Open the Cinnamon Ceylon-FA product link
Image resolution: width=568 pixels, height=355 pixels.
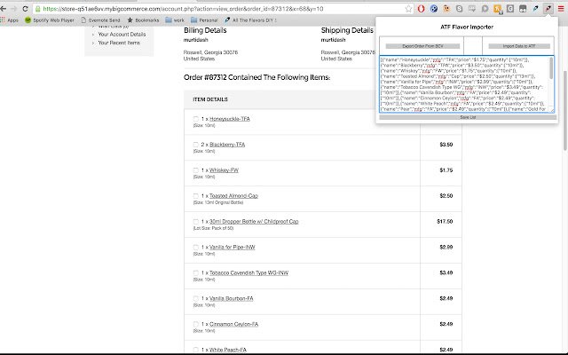[234, 325]
